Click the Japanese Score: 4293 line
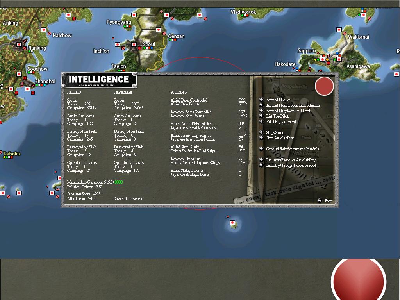Viewport: 400px width, 300px height. pos(84,194)
